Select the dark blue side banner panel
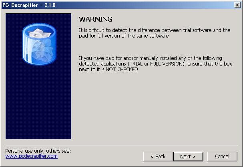The width and height of the screenshot is (243, 167). pyautogui.click(x=38, y=76)
